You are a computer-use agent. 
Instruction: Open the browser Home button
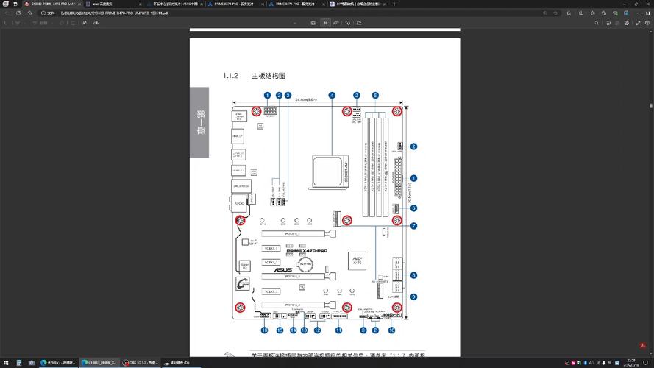(29, 13)
